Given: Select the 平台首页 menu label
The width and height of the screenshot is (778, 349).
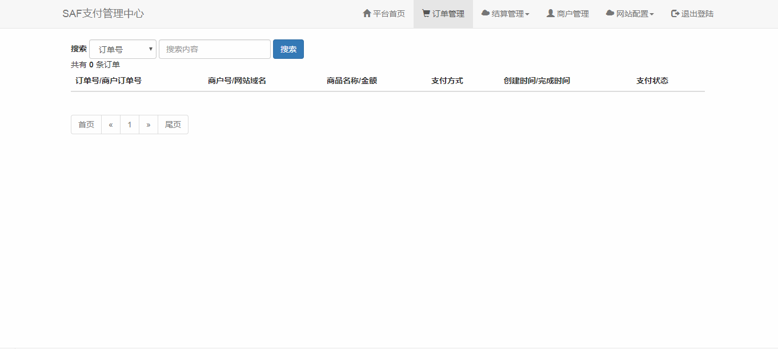Looking at the screenshot, I should pos(389,14).
